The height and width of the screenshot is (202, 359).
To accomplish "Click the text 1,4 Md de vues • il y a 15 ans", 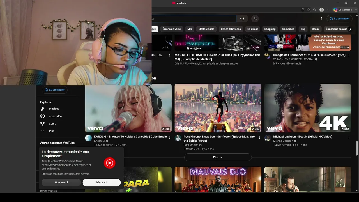I will click(x=290, y=145).
